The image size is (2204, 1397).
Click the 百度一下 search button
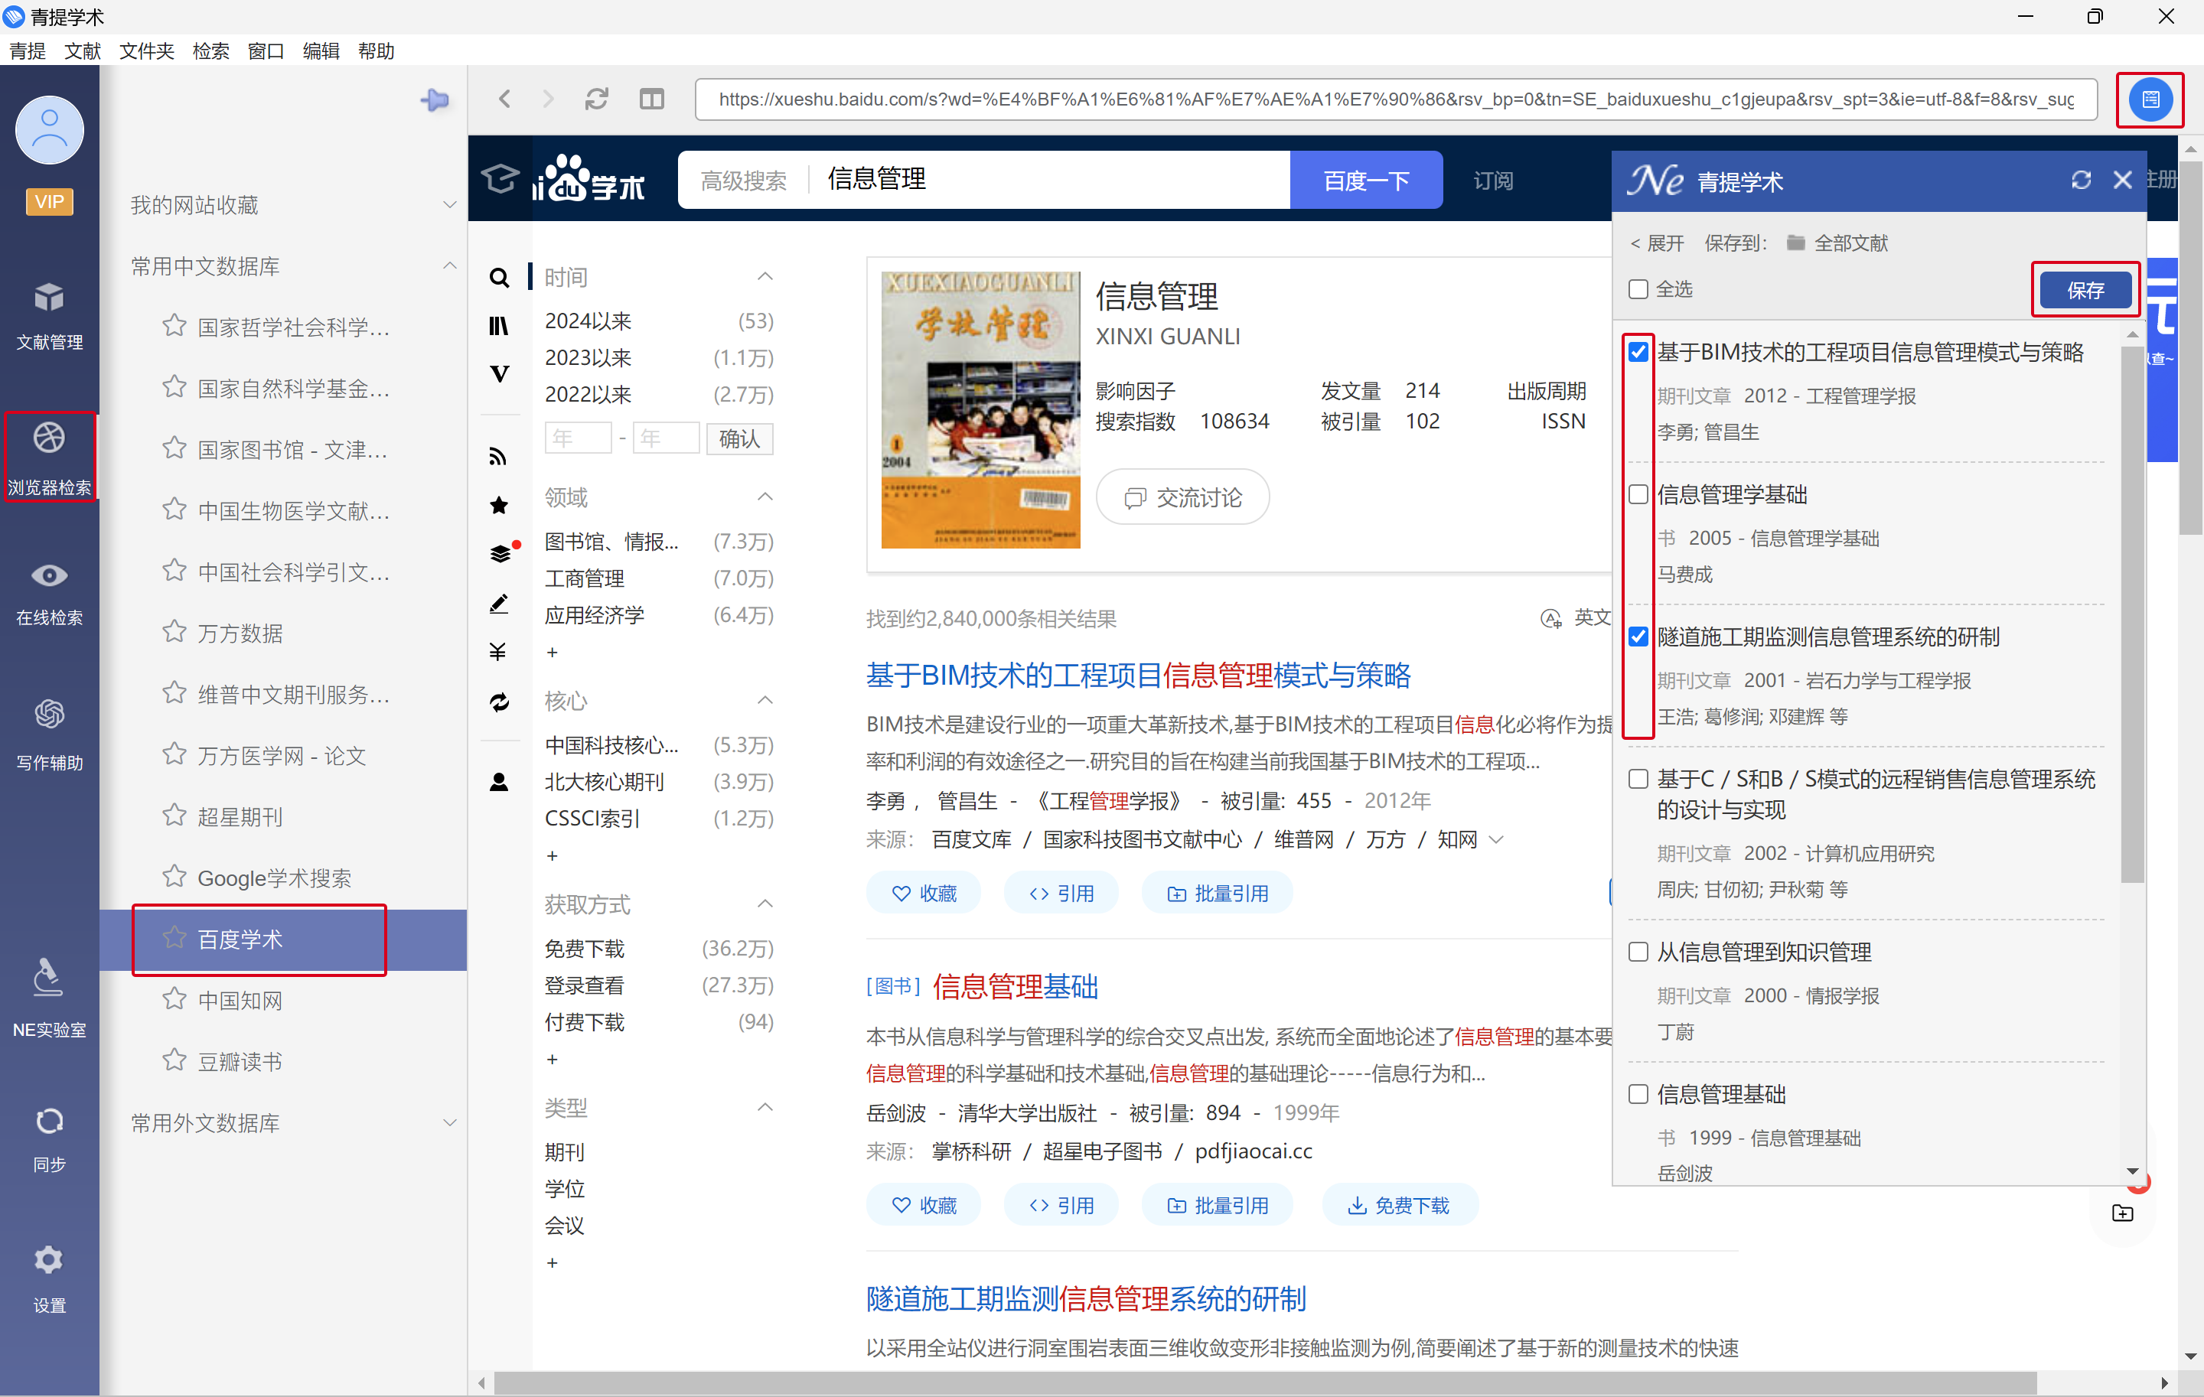(1365, 181)
